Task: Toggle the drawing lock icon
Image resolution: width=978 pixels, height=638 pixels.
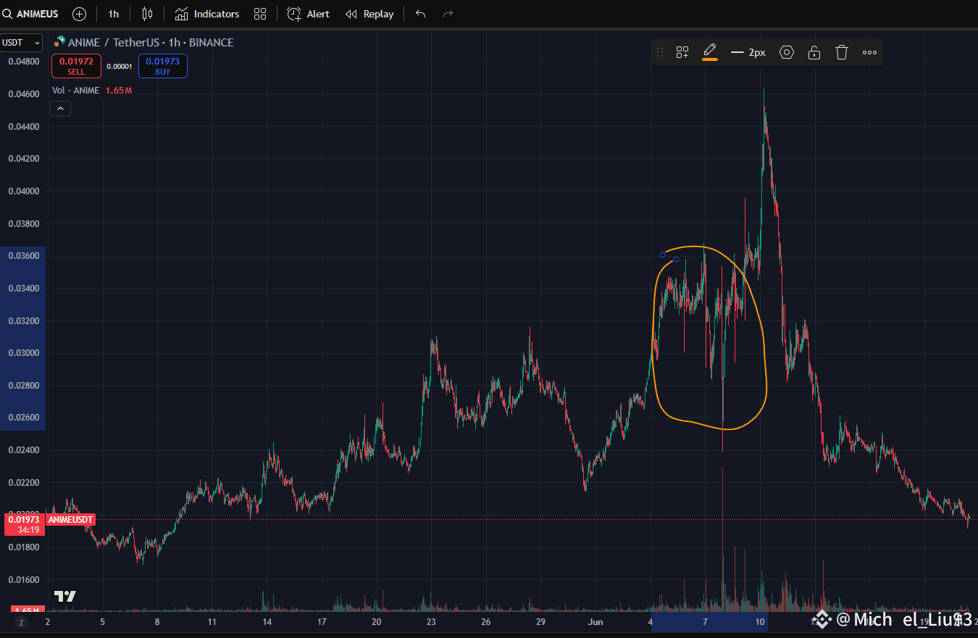Action: (814, 52)
